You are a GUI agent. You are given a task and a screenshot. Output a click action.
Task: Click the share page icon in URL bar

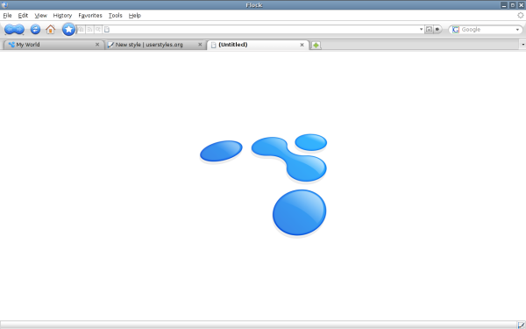[82, 30]
